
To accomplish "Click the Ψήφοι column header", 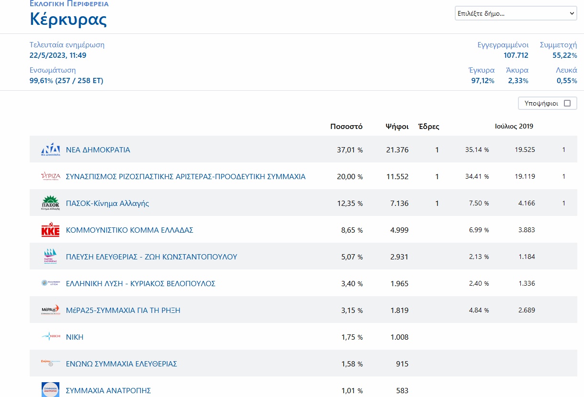I will (397, 127).
